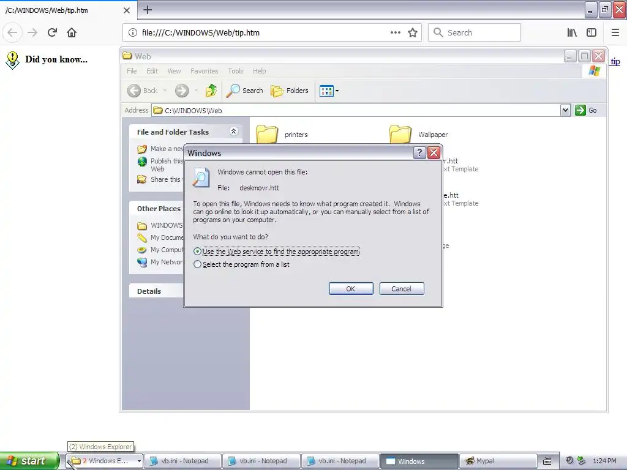Go up one folder level in Explorer
Screen dimensions: 627x470
tap(211, 91)
